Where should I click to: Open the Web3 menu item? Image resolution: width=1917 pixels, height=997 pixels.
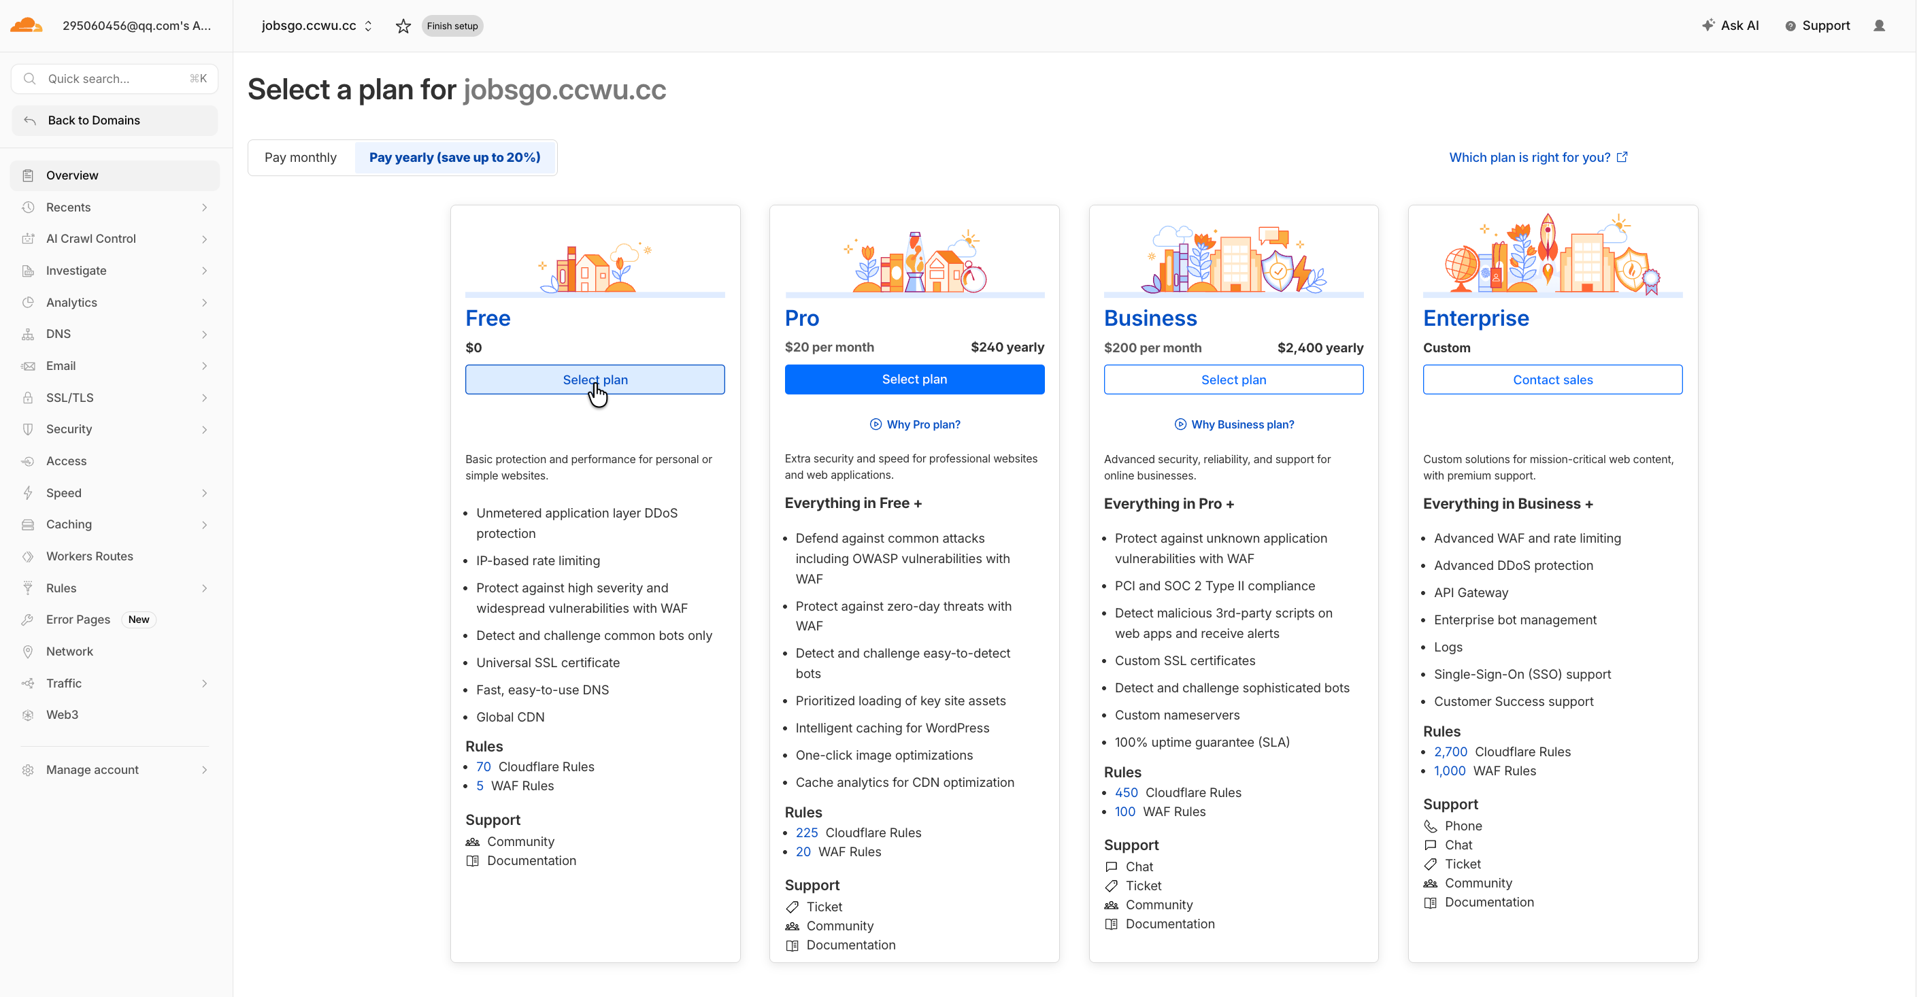[116, 715]
